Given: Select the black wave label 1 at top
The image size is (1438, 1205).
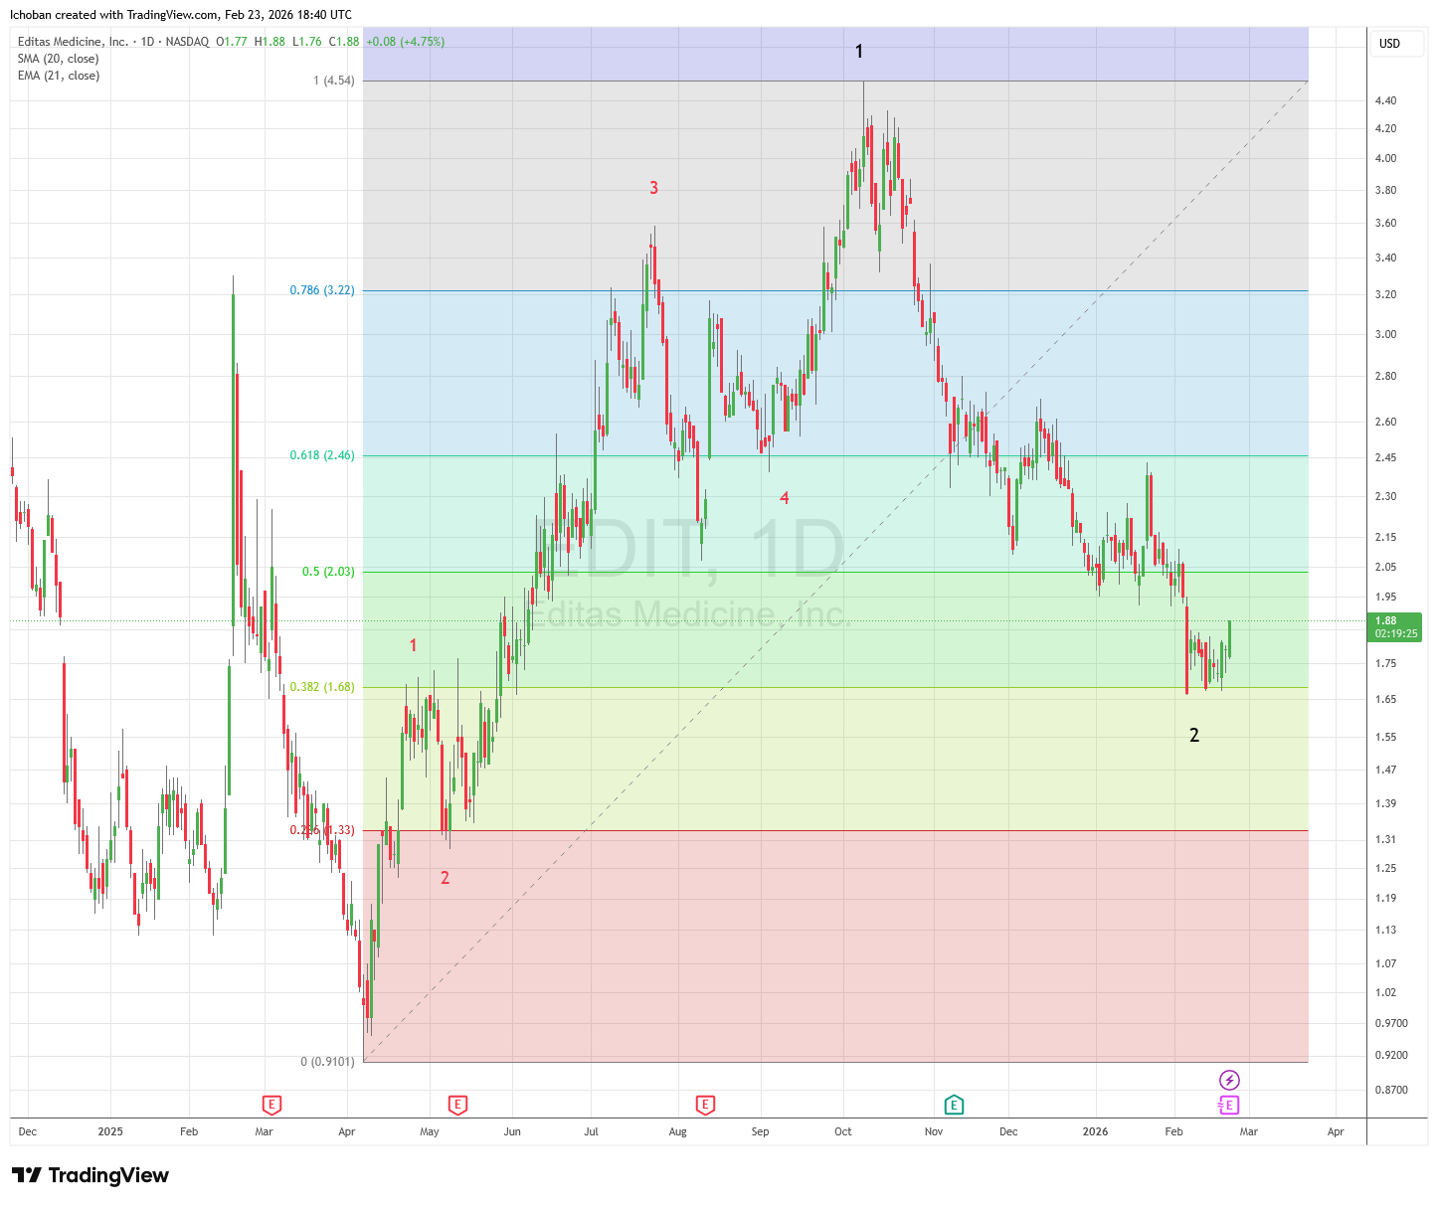Looking at the screenshot, I should (x=859, y=52).
